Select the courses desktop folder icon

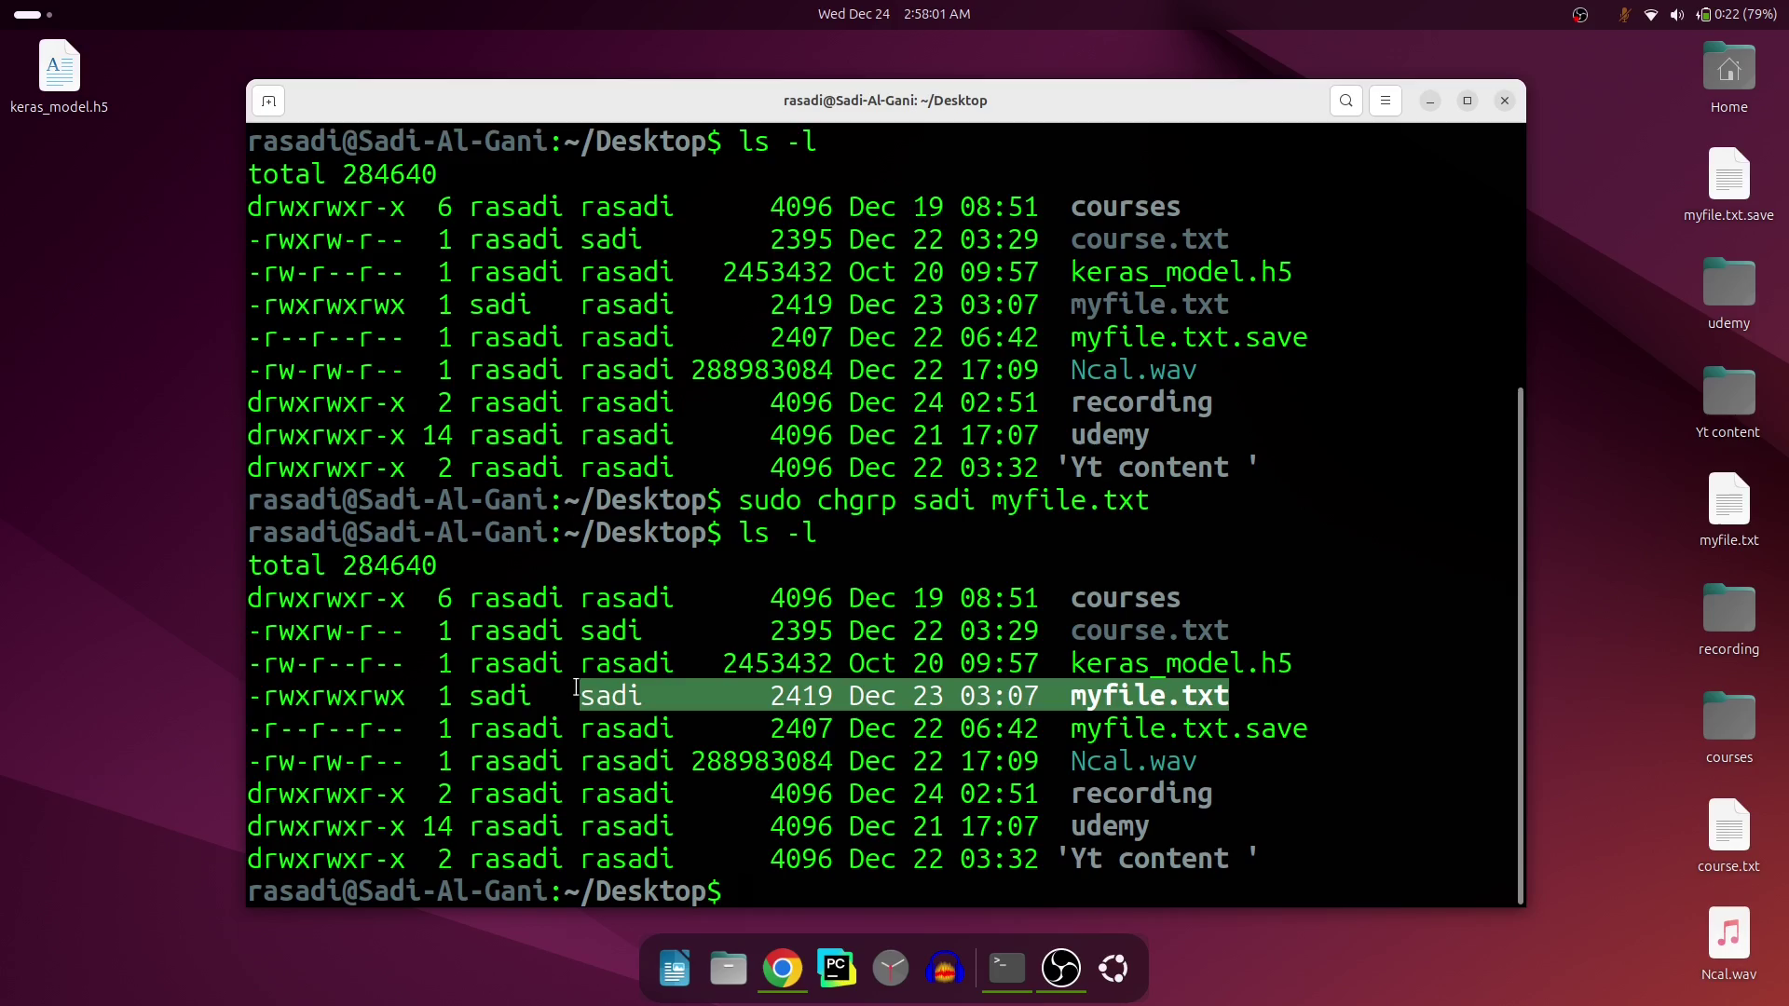pos(1728,727)
